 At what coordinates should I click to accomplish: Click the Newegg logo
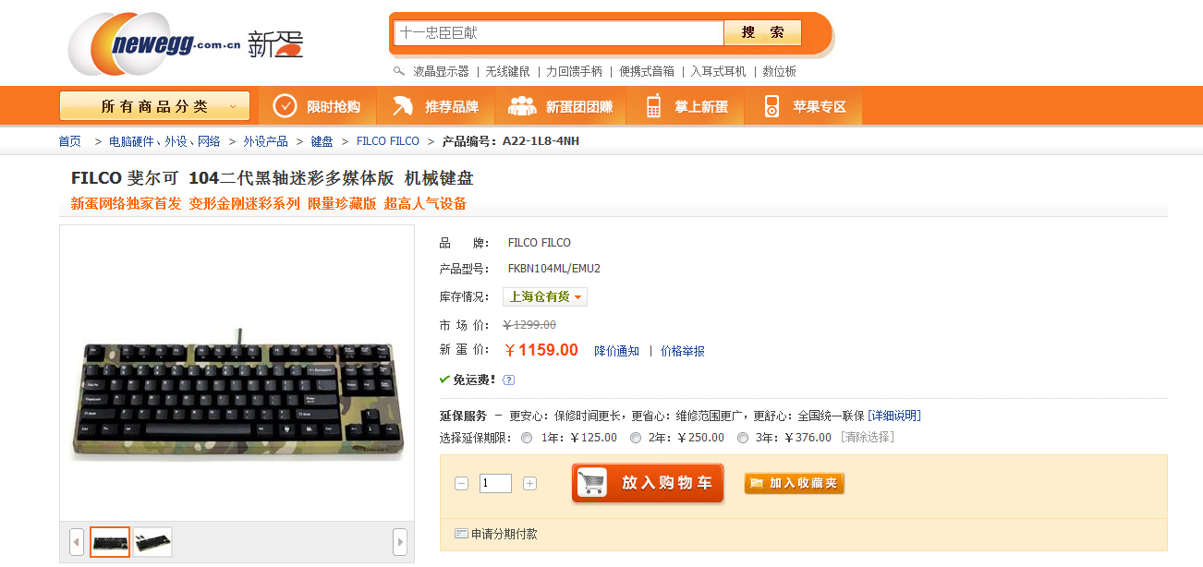coord(185,43)
